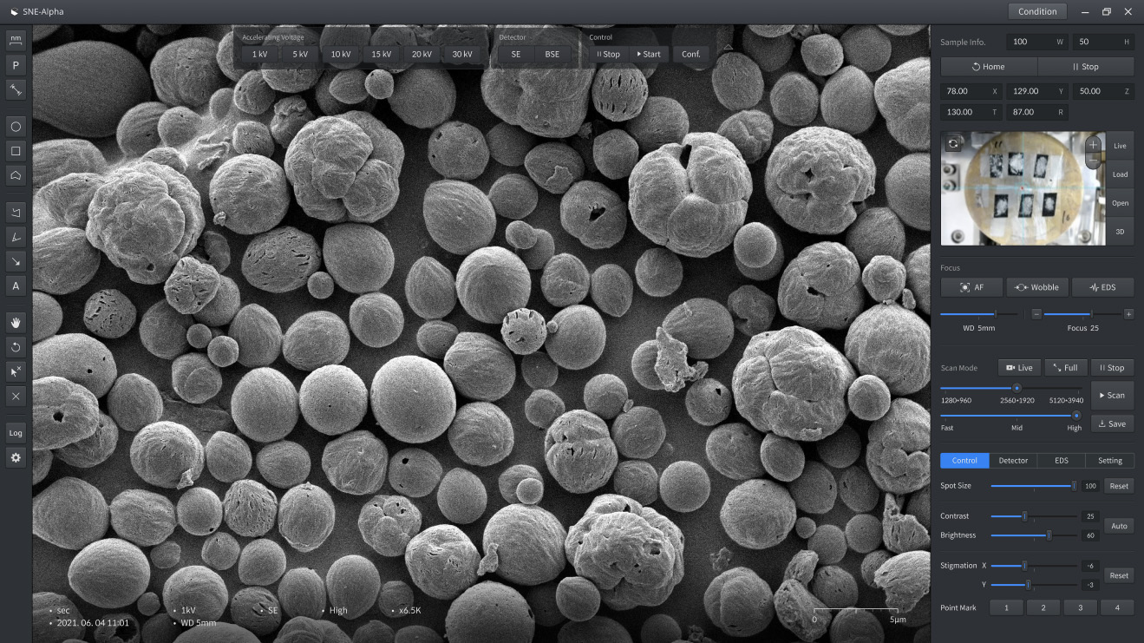The width and height of the screenshot is (1144, 643).
Task: Activate the angle measurement tool
Action: pos(16,236)
